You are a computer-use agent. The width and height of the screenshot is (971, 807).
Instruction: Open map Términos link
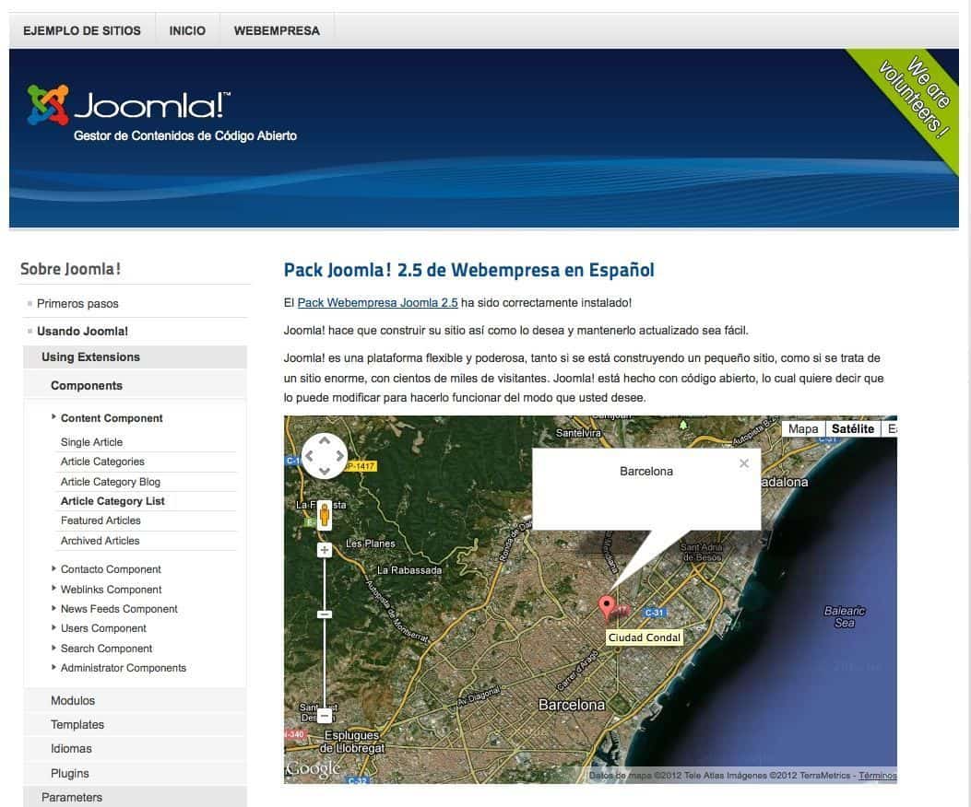878,776
